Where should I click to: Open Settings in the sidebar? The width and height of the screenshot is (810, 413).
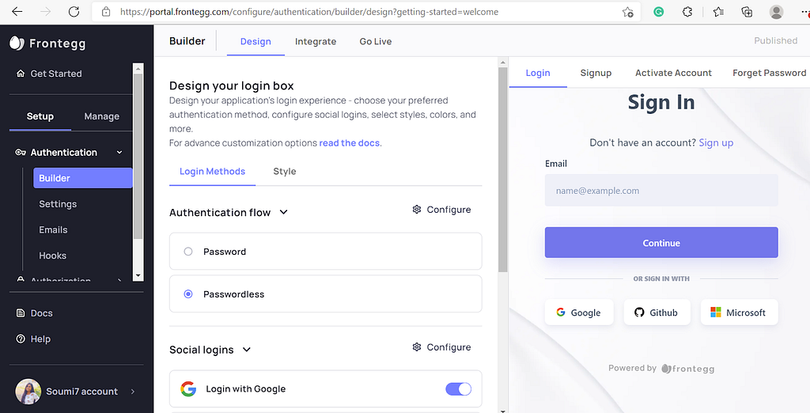coord(58,203)
